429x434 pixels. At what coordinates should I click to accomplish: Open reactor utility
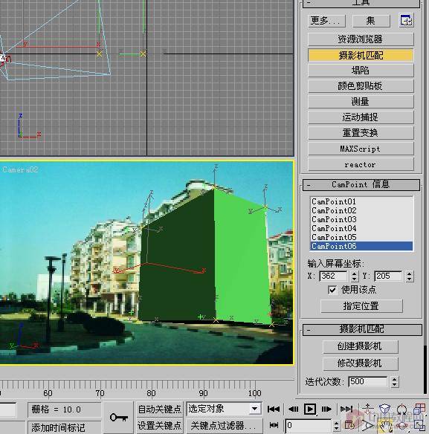coord(361,164)
